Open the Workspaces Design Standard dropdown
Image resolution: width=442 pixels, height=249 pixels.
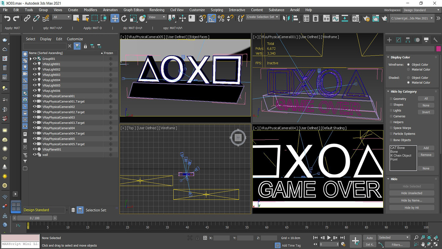pos(421,10)
